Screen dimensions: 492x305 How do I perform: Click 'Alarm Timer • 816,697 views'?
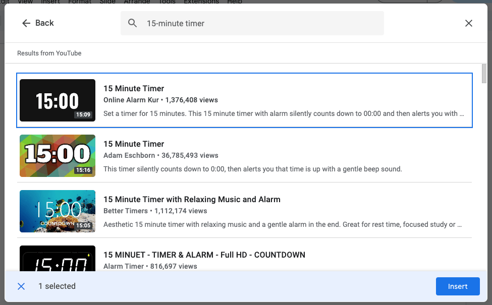pyautogui.click(x=150, y=267)
